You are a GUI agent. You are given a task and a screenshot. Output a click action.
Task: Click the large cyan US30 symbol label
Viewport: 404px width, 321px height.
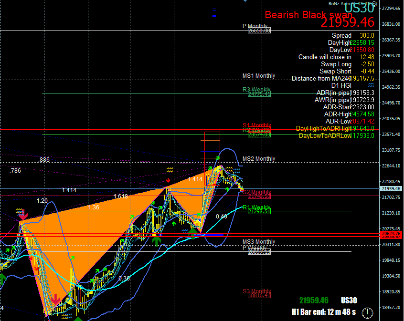pyautogui.click(x=359, y=8)
